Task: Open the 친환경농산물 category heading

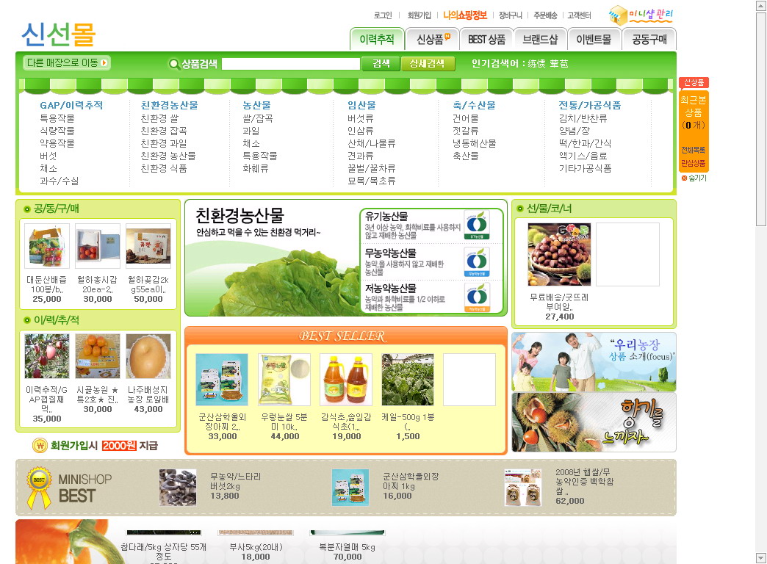Action: pos(169,105)
